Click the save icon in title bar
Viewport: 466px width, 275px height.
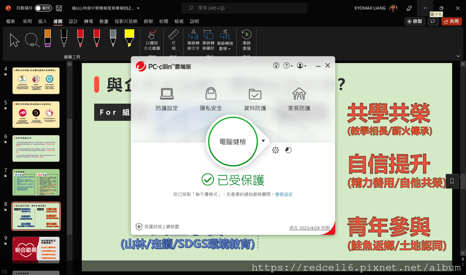tap(59, 8)
